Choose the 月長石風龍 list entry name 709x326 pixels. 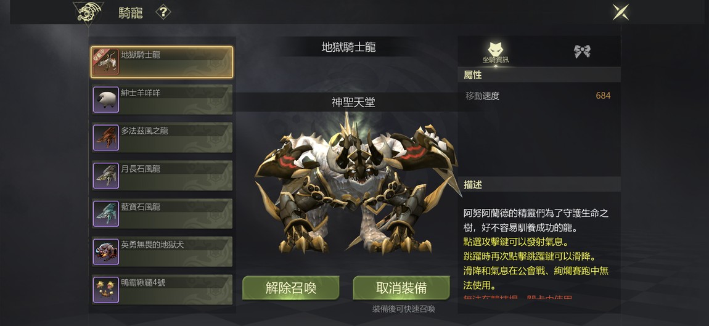point(141,169)
